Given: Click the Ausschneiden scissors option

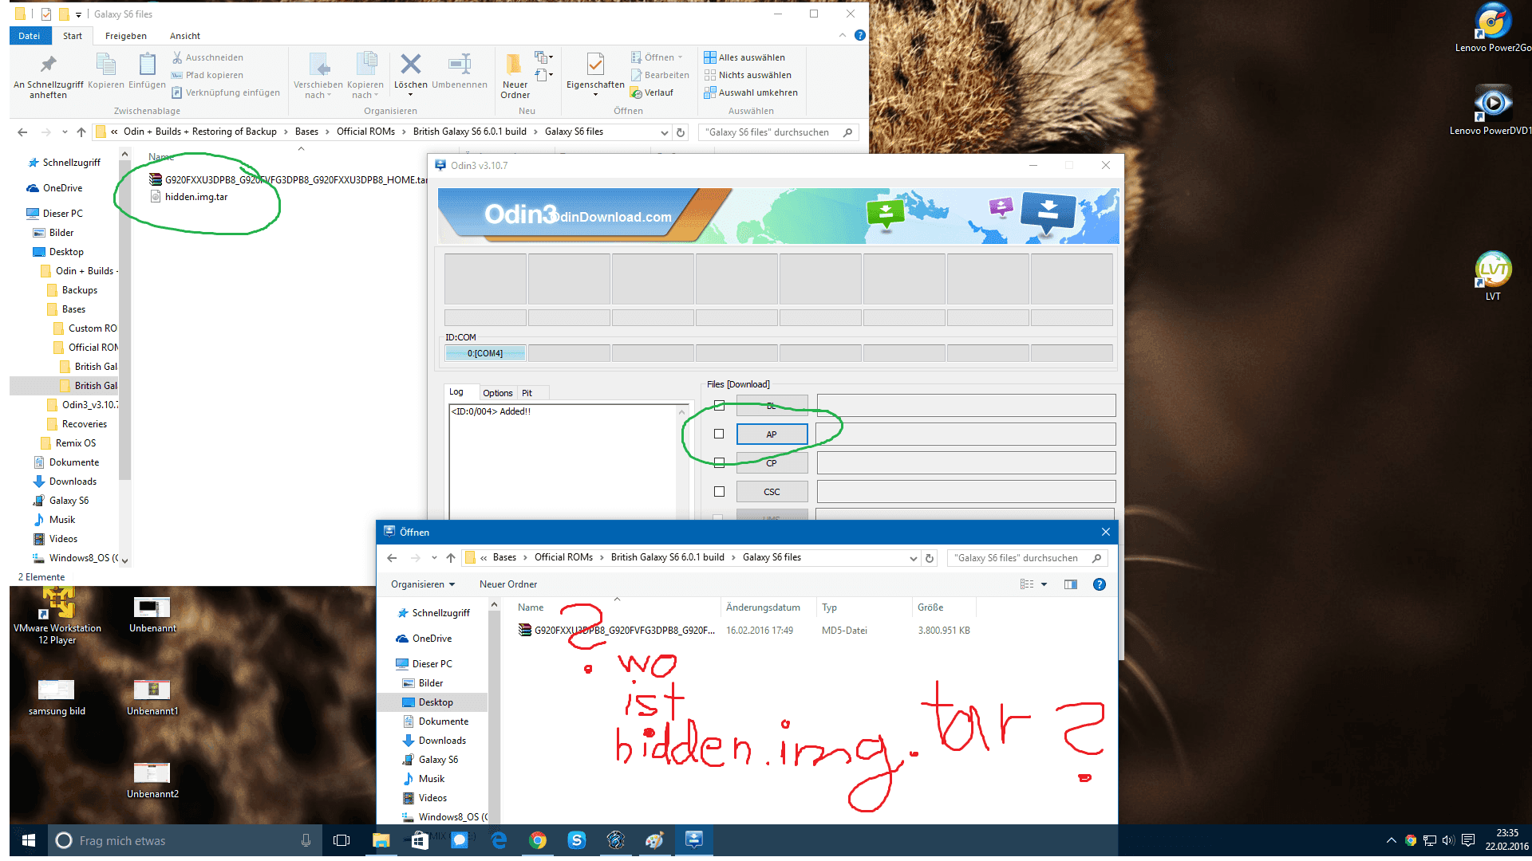Looking at the screenshot, I should point(207,57).
